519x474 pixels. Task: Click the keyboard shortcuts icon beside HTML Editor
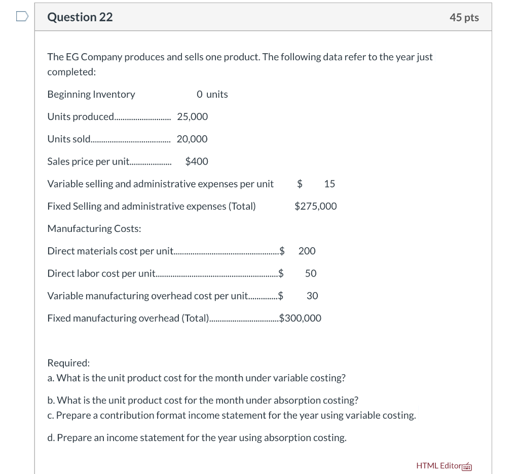point(466,466)
